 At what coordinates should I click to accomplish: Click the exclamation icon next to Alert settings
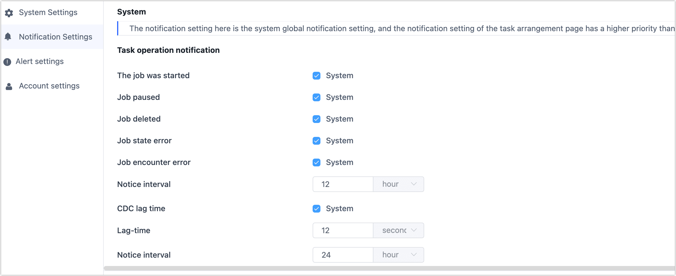[x=7, y=61]
